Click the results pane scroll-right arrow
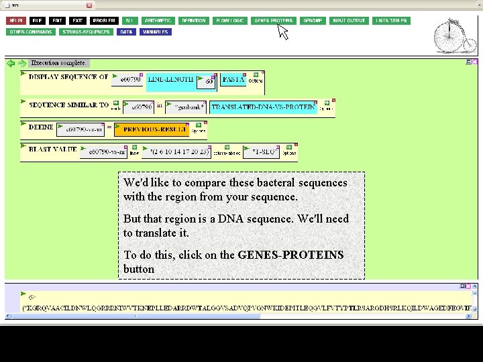This screenshot has height=362, width=483. 469,316
